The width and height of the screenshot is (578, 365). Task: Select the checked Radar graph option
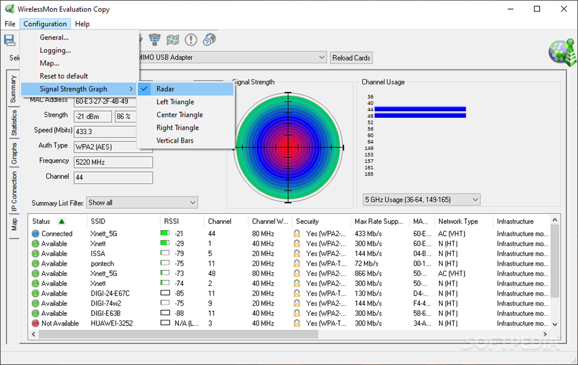click(x=185, y=89)
